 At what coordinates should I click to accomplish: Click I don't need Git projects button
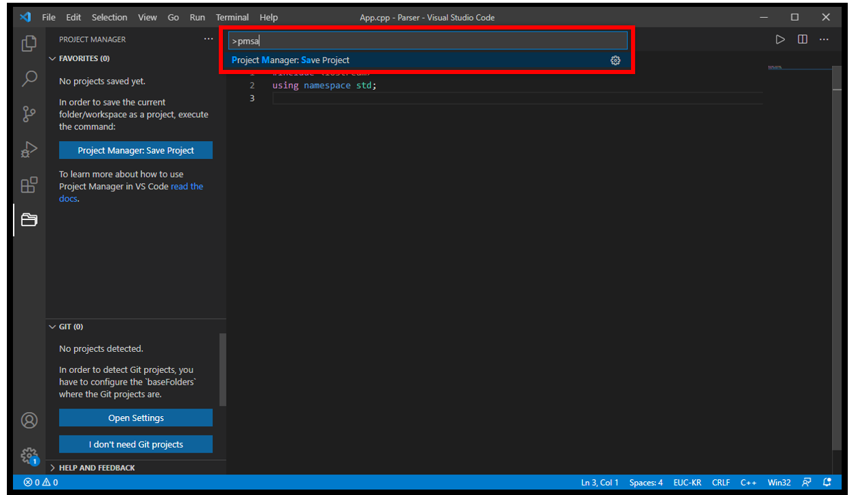pyautogui.click(x=136, y=444)
